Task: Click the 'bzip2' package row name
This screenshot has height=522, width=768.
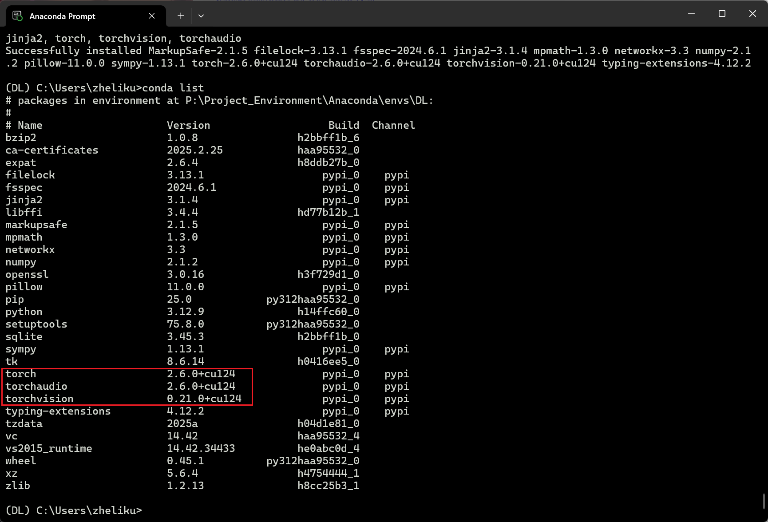Action: pos(21,138)
